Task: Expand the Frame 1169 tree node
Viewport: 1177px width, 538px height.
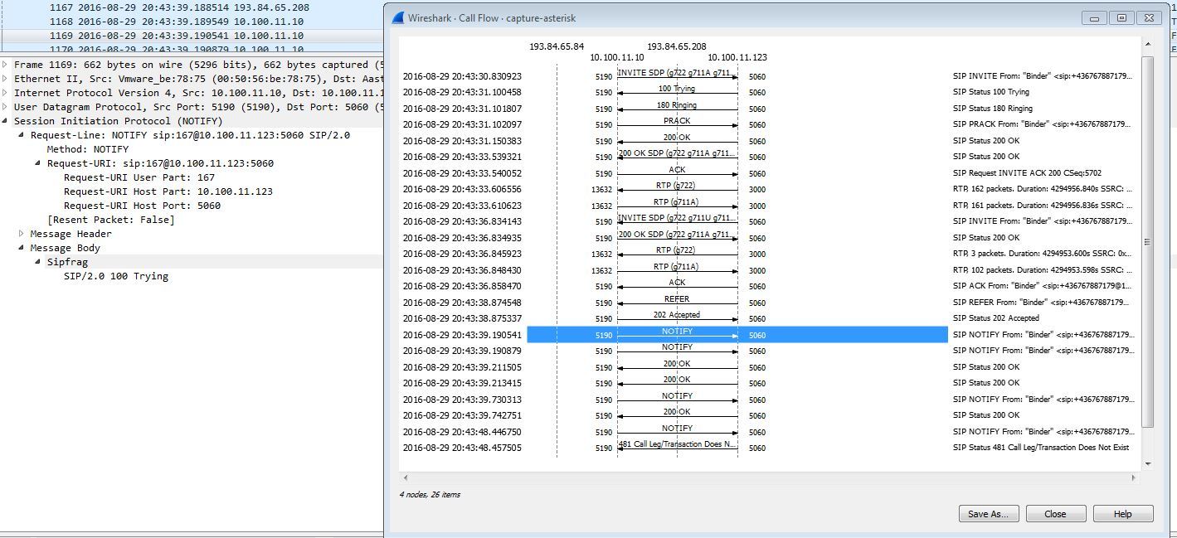Action: point(7,65)
